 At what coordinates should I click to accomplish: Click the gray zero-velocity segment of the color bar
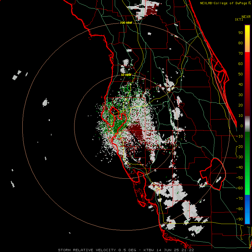247,124
